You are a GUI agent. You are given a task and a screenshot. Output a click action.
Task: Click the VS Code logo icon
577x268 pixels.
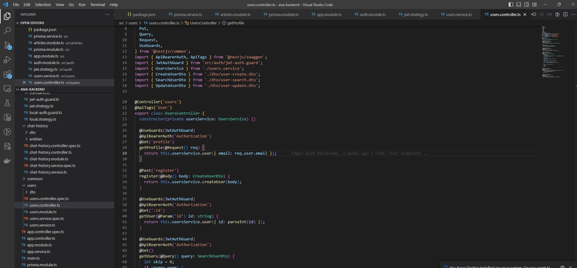coord(5,4)
